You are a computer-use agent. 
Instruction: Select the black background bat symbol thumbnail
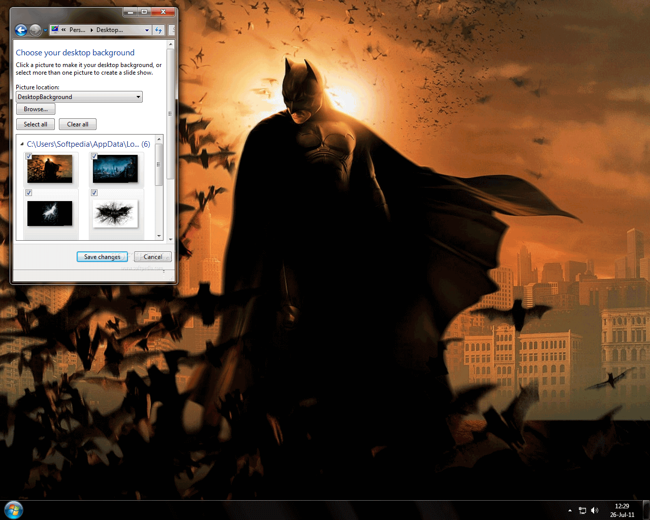coord(50,213)
